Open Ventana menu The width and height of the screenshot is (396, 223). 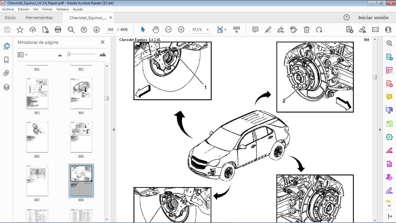coord(62,9)
